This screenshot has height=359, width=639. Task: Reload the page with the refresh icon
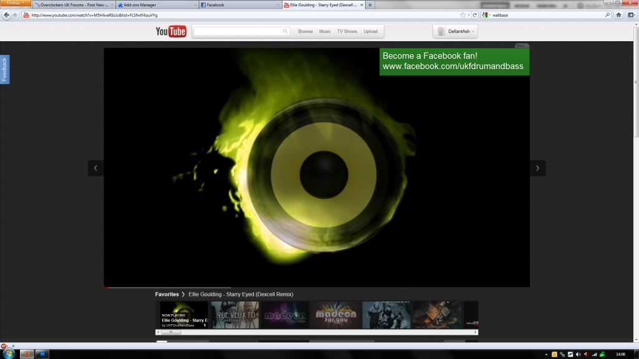(474, 15)
